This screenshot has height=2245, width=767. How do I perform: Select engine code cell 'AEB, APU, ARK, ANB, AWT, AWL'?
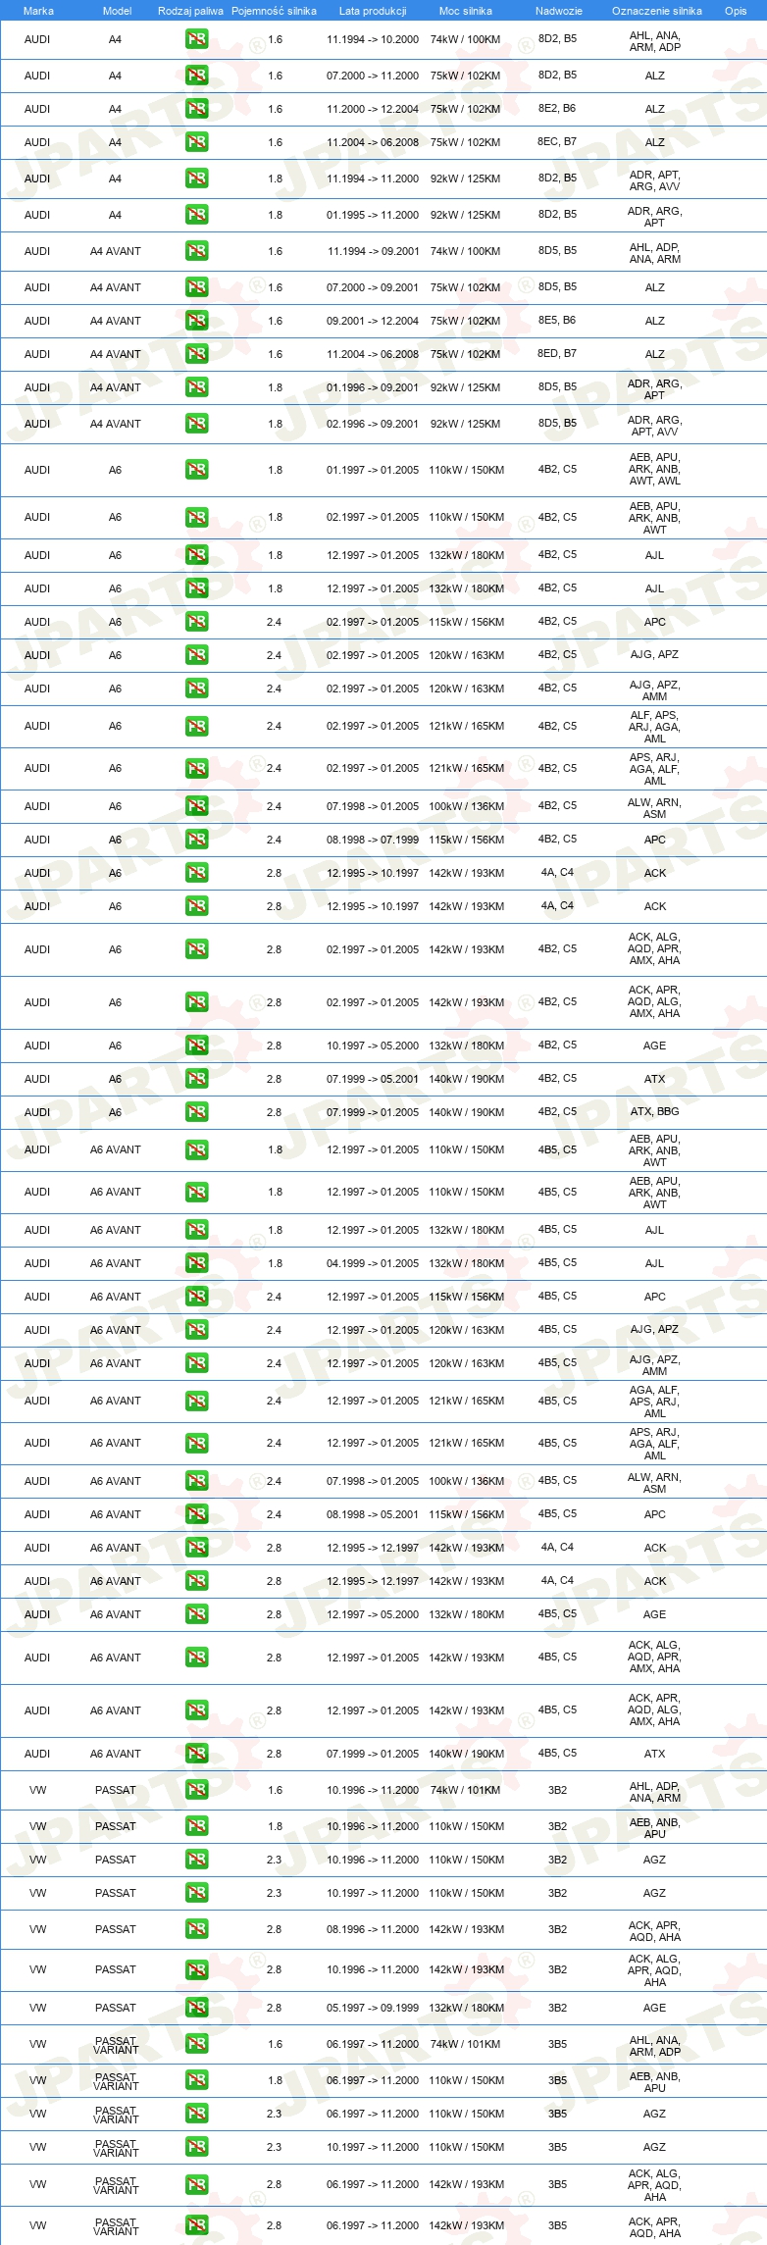(655, 470)
